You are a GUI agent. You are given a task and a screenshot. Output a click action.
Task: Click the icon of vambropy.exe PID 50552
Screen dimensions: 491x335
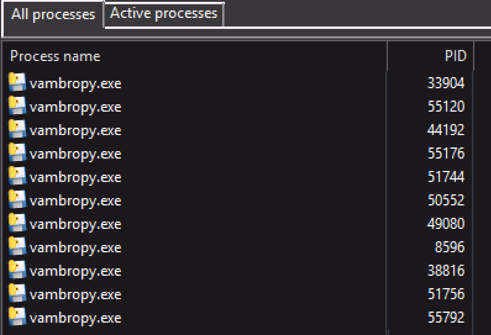coord(17,199)
